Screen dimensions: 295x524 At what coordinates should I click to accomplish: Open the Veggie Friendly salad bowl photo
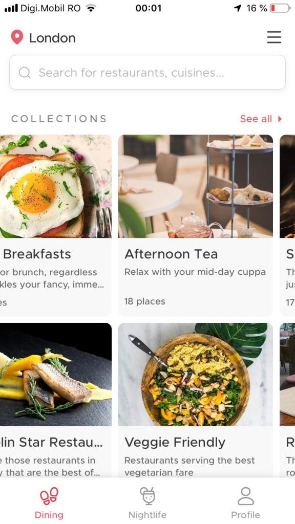click(x=195, y=374)
